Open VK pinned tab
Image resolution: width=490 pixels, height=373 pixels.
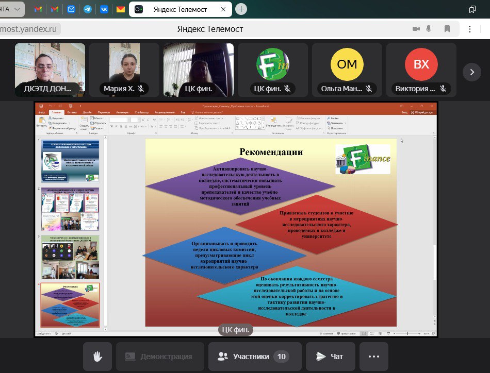click(104, 9)
